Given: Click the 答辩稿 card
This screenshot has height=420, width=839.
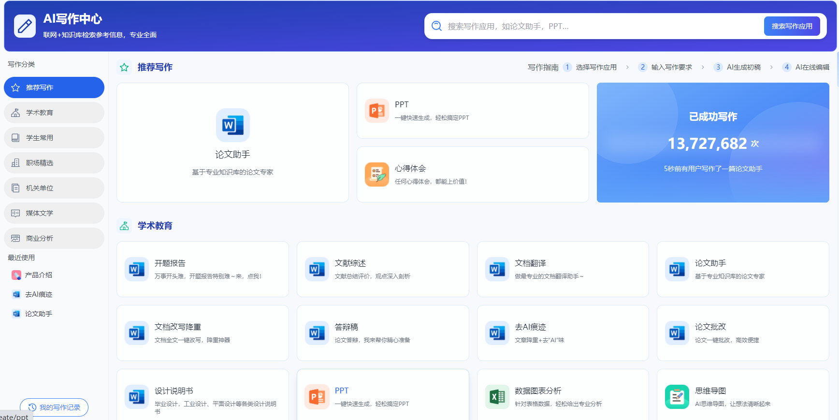Looking at the screenshot, I should 383,333.
